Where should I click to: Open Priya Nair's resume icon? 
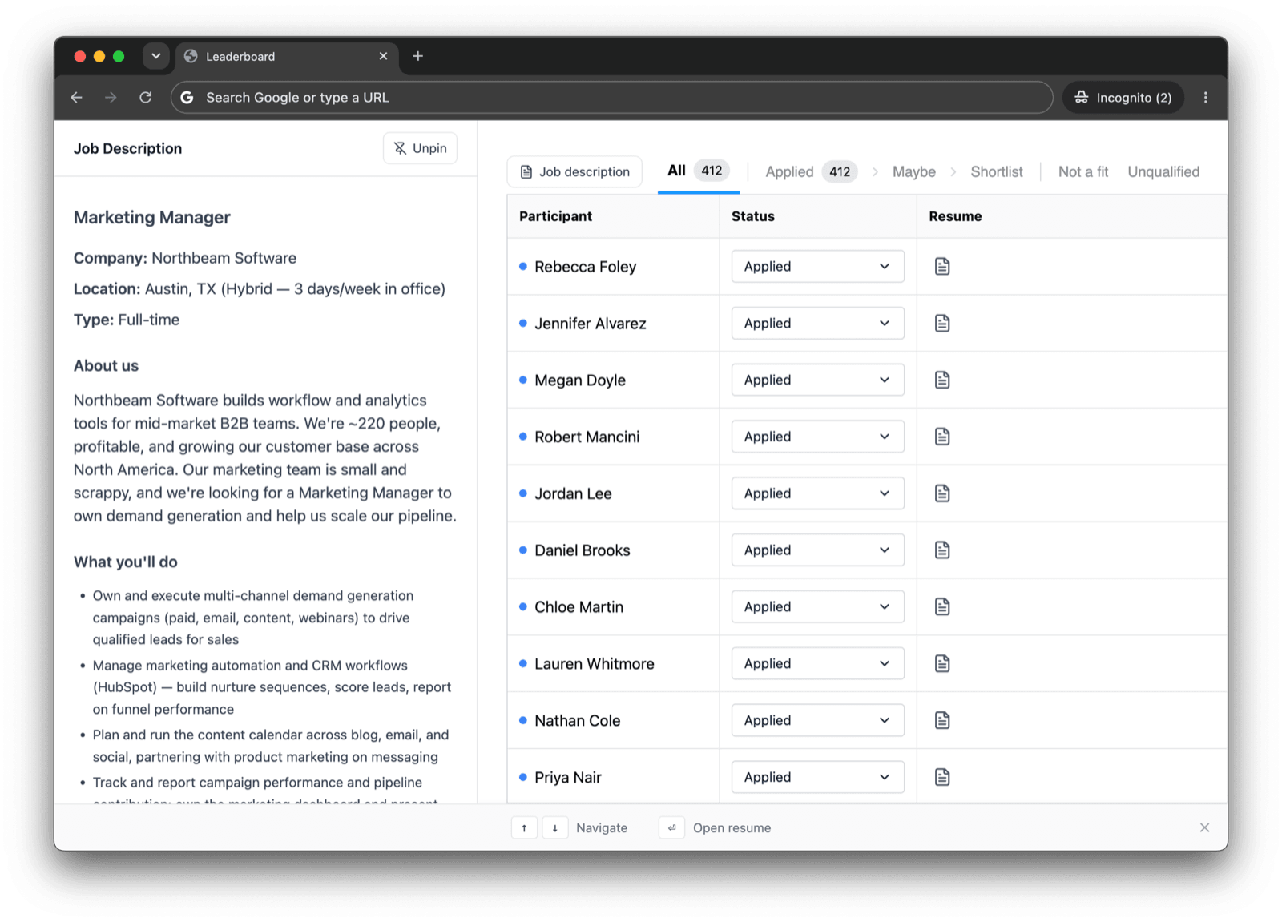click(942, 777)
